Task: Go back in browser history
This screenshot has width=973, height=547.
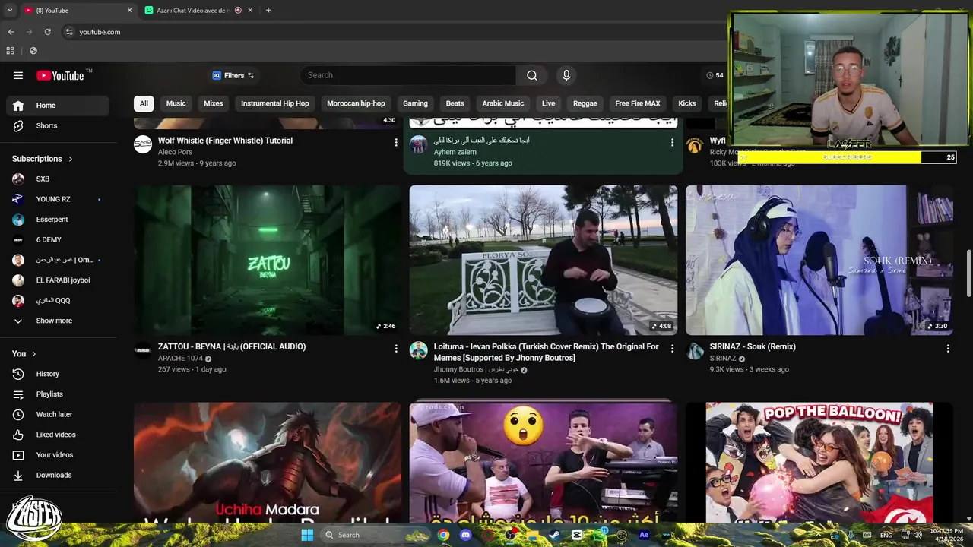Action: coord(11,32)
